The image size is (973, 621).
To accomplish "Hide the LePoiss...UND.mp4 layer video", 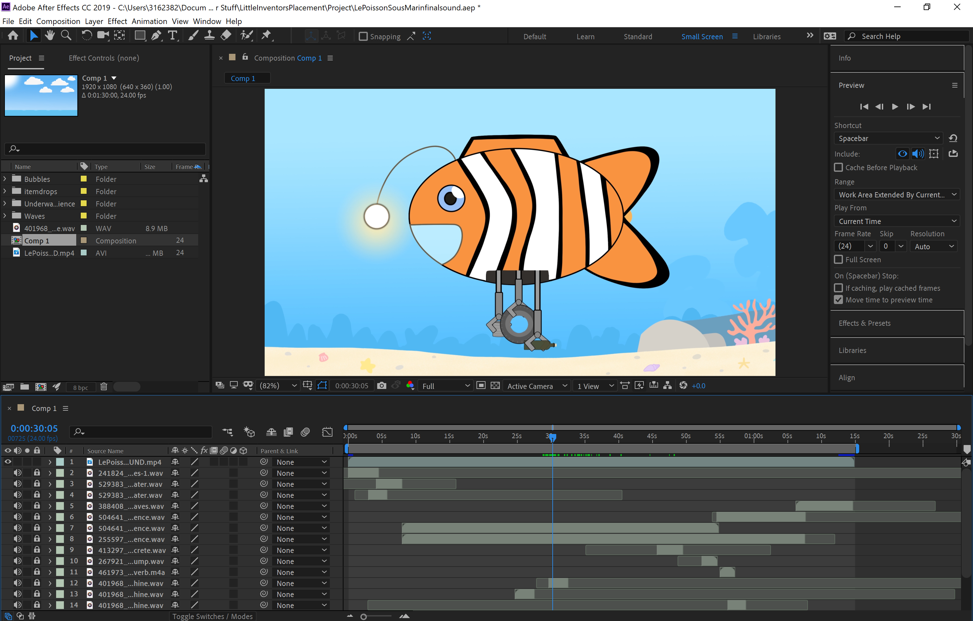I will click(x=8, y=462).
